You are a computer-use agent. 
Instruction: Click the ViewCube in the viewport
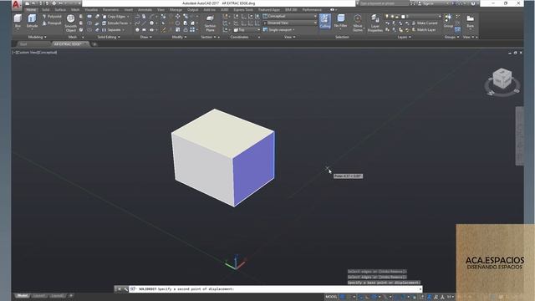click(502, 79)
